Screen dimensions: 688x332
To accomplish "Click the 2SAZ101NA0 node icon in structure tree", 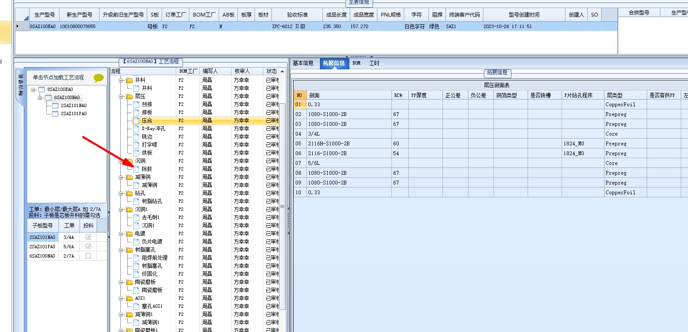I will tap(55, 106).
